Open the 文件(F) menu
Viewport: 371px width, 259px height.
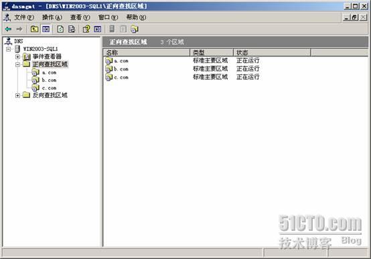(24, 17)
